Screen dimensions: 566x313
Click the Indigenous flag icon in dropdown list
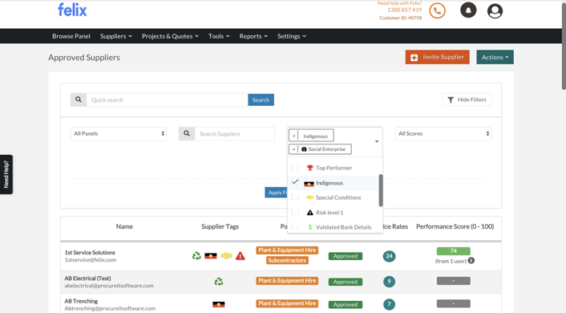pyautogui.click(x=309, y=184)
